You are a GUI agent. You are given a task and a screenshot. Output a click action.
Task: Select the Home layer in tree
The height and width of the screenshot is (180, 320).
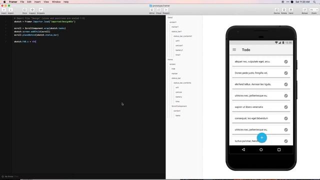point(170,59)
